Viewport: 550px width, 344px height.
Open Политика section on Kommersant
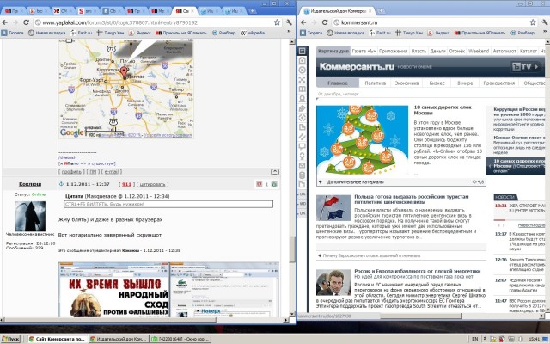pyautogui.click(x=375, y=83)
